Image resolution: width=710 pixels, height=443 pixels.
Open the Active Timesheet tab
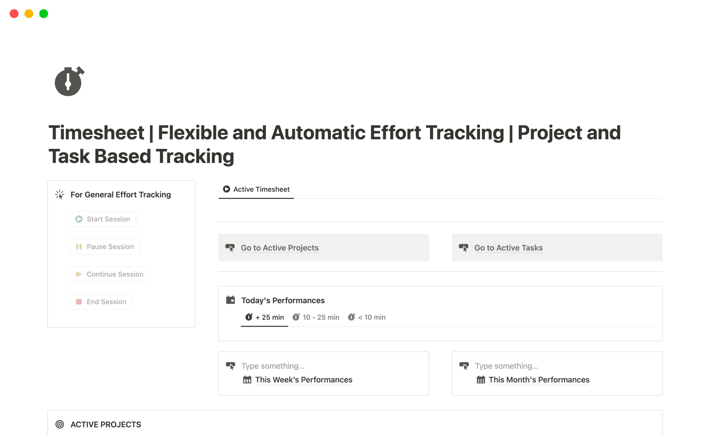point(261,189)
